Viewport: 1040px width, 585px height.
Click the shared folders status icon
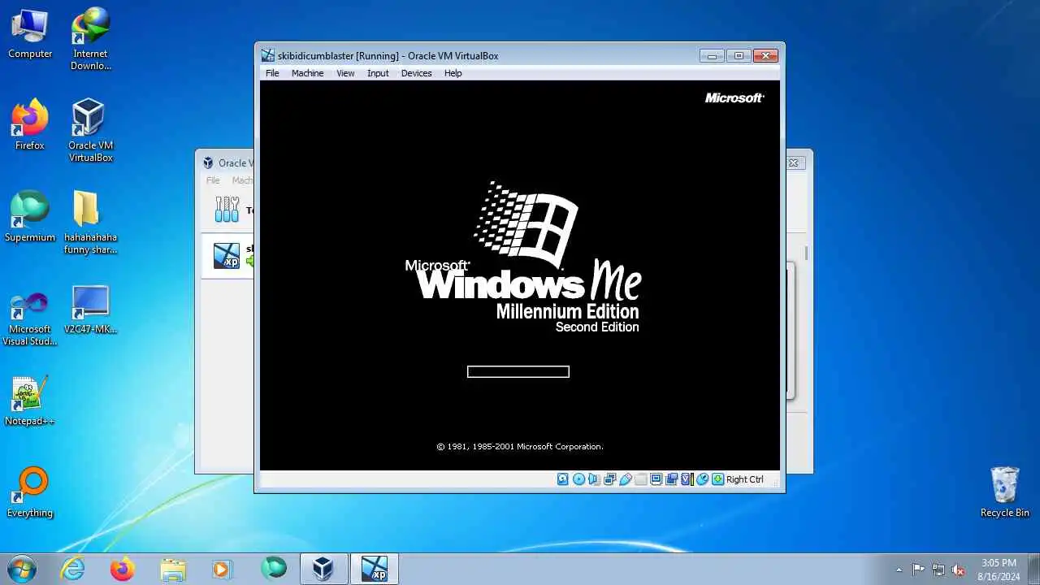[x=641, y=479]
